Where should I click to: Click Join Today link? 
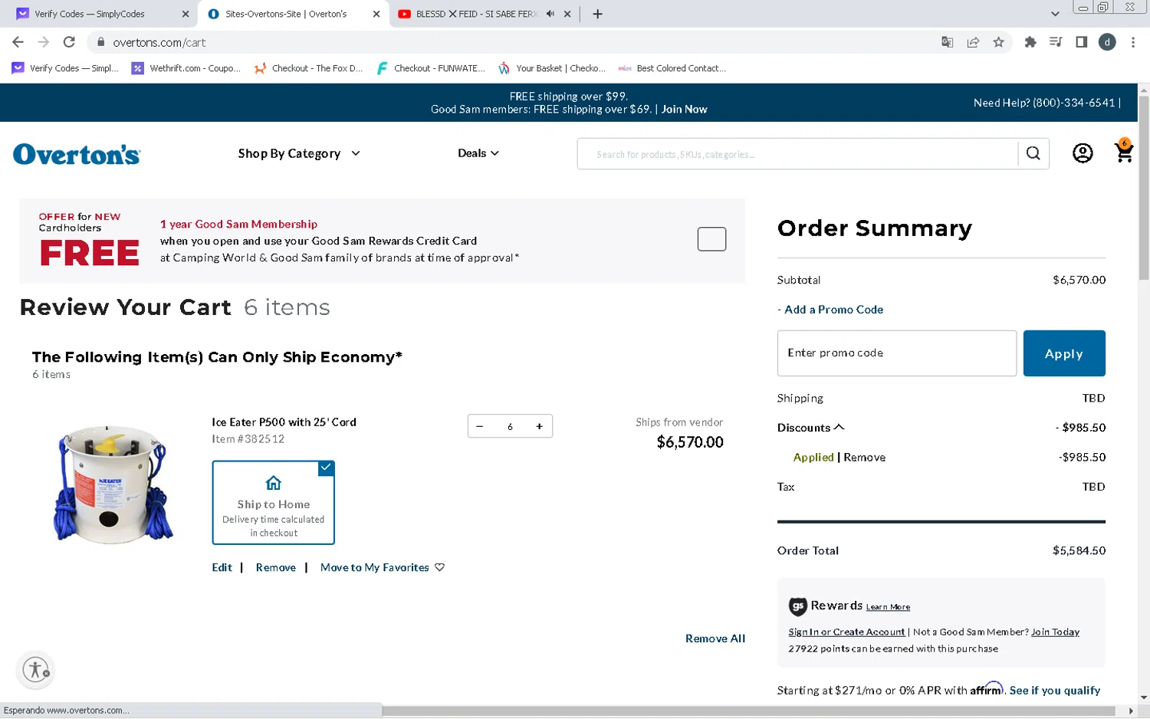(x=1055, y=632)
